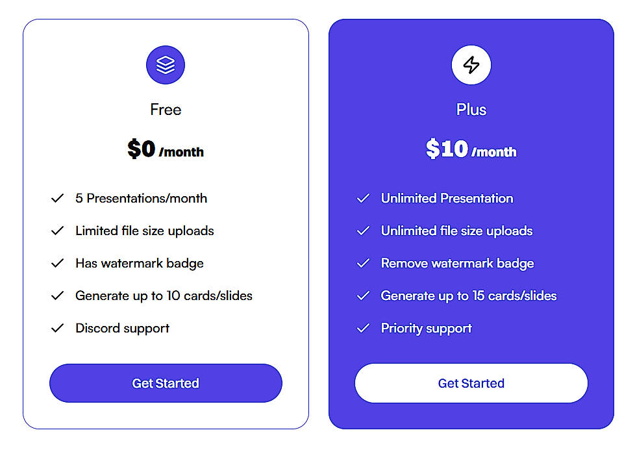Click the Discord support feature text
Screen dimensions: 635x452
tap(122, 328)
